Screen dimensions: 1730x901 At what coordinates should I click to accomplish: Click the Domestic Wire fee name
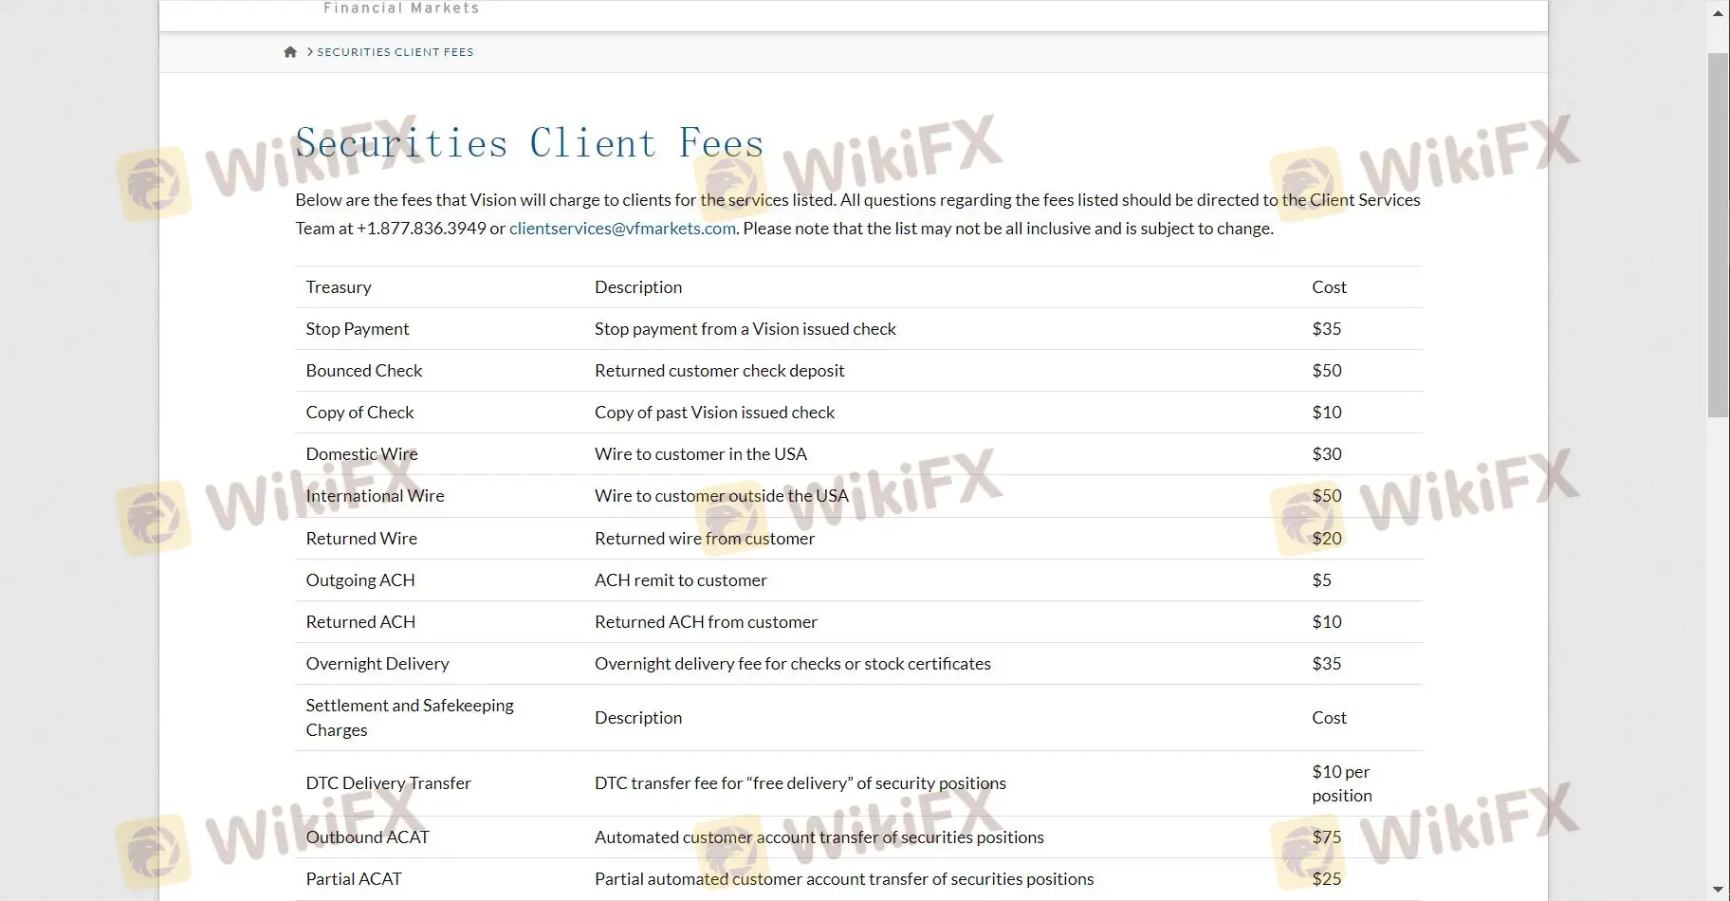coord(361,454)
